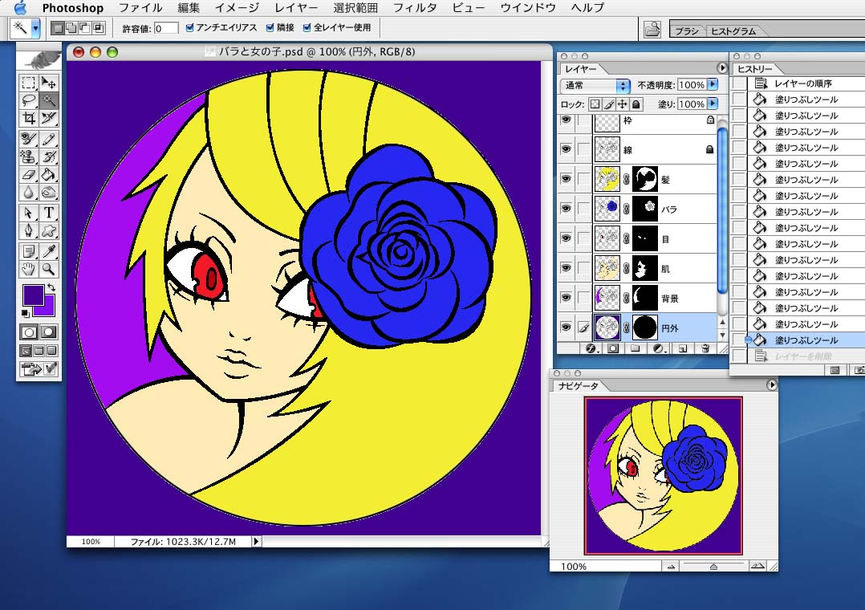Click the foreground color swatch
865x610 pixels.
(x=33, y=294)
